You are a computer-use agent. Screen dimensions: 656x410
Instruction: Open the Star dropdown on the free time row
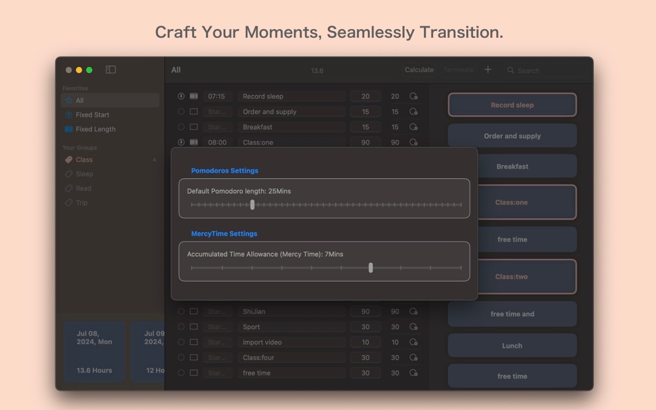click(x=218, y=372)
